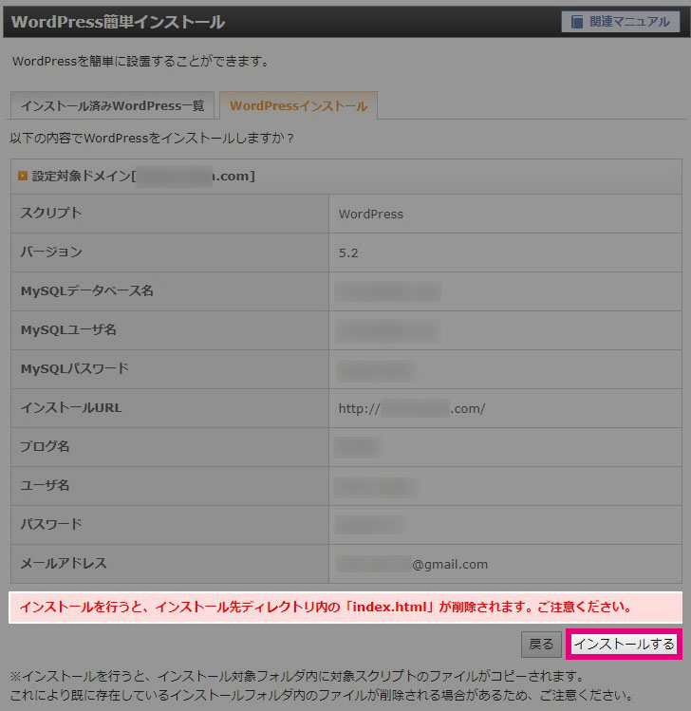Click the version value 5.2
Screen dimensions: 691x711
point(348,253)
